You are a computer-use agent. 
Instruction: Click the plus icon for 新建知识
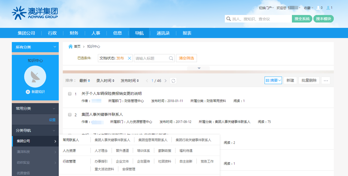(x=28, y=92)
